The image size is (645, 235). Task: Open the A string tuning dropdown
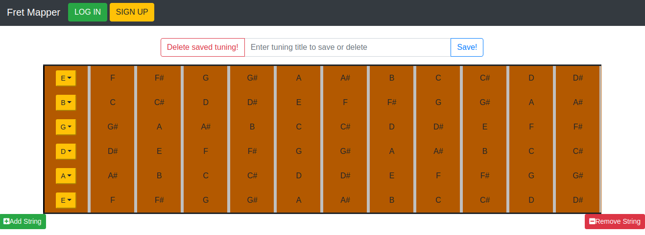coord(66,176)
